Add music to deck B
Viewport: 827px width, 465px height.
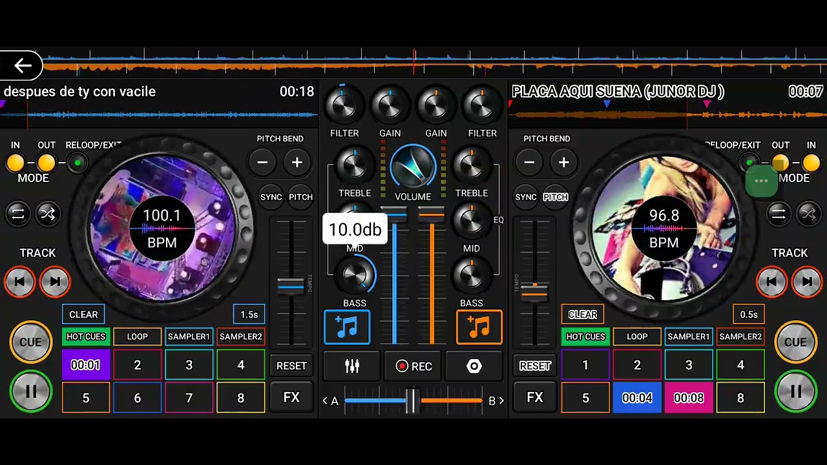click(479, 327)
